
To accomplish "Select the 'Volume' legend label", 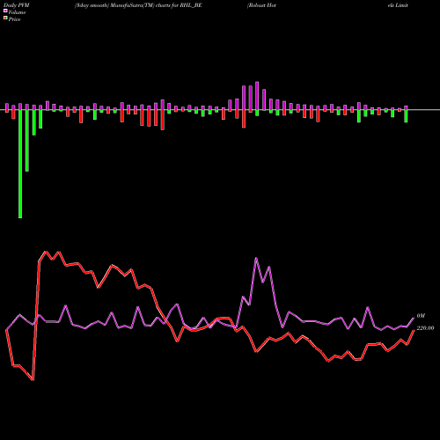I will 17,12.
